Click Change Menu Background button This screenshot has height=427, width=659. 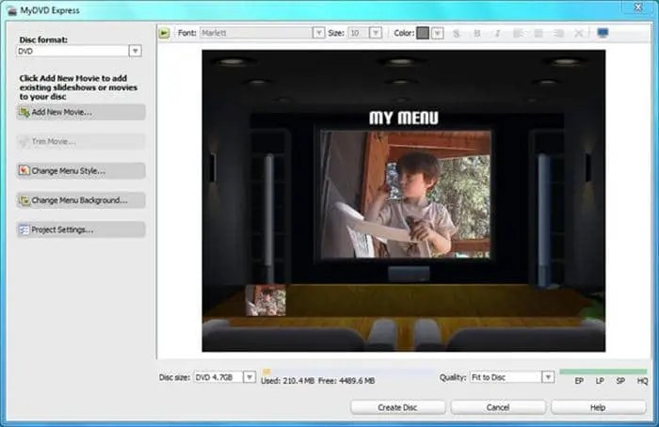[81, 200]
